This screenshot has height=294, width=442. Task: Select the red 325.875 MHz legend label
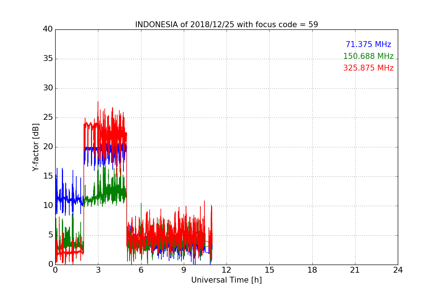coord(368,68)
